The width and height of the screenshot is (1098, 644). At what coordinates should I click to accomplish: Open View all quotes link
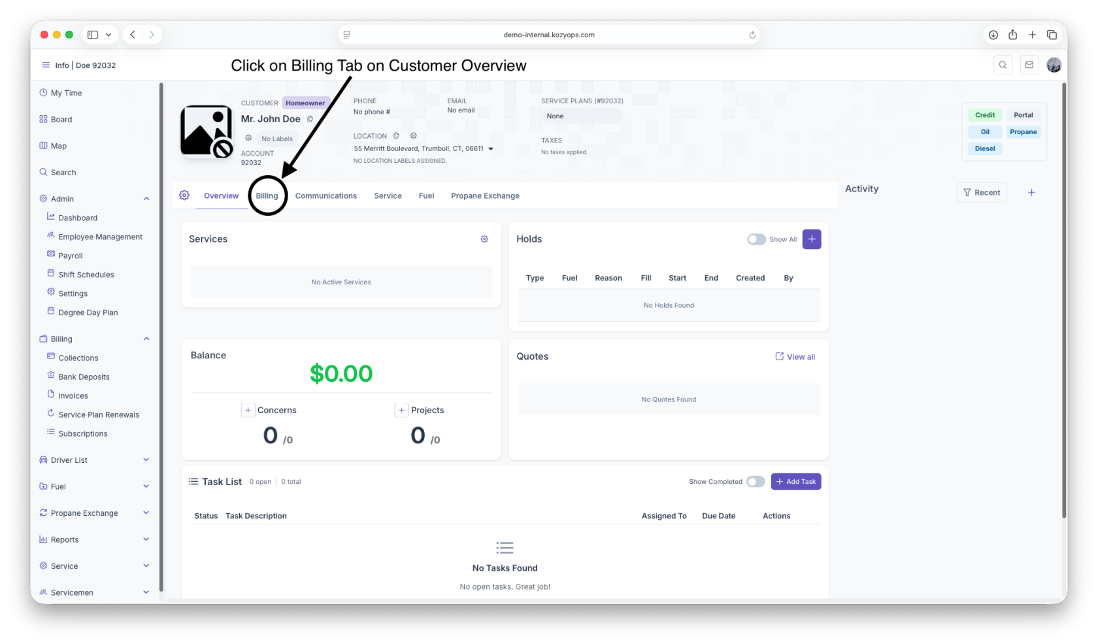795,357
